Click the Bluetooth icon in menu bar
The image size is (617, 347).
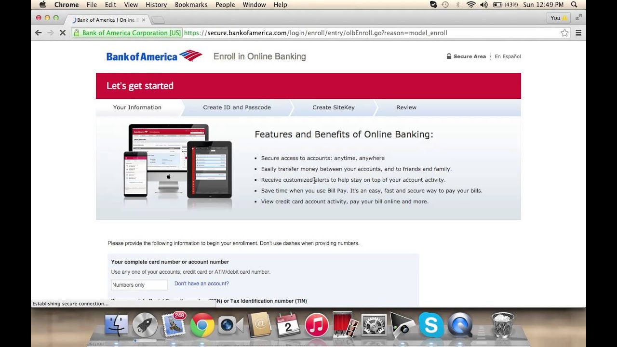tap(458, 4)
